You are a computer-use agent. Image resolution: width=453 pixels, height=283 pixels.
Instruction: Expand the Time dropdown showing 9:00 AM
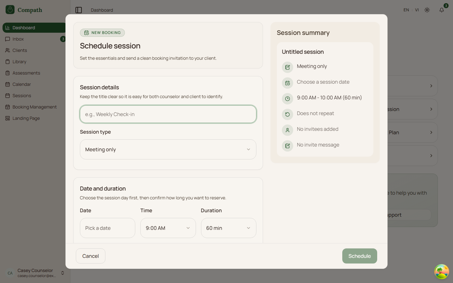(168, 228)
